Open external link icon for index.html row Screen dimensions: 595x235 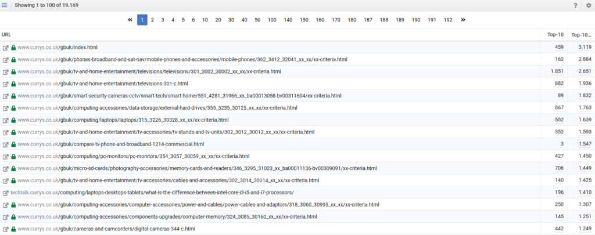click(x=5, y=48)
